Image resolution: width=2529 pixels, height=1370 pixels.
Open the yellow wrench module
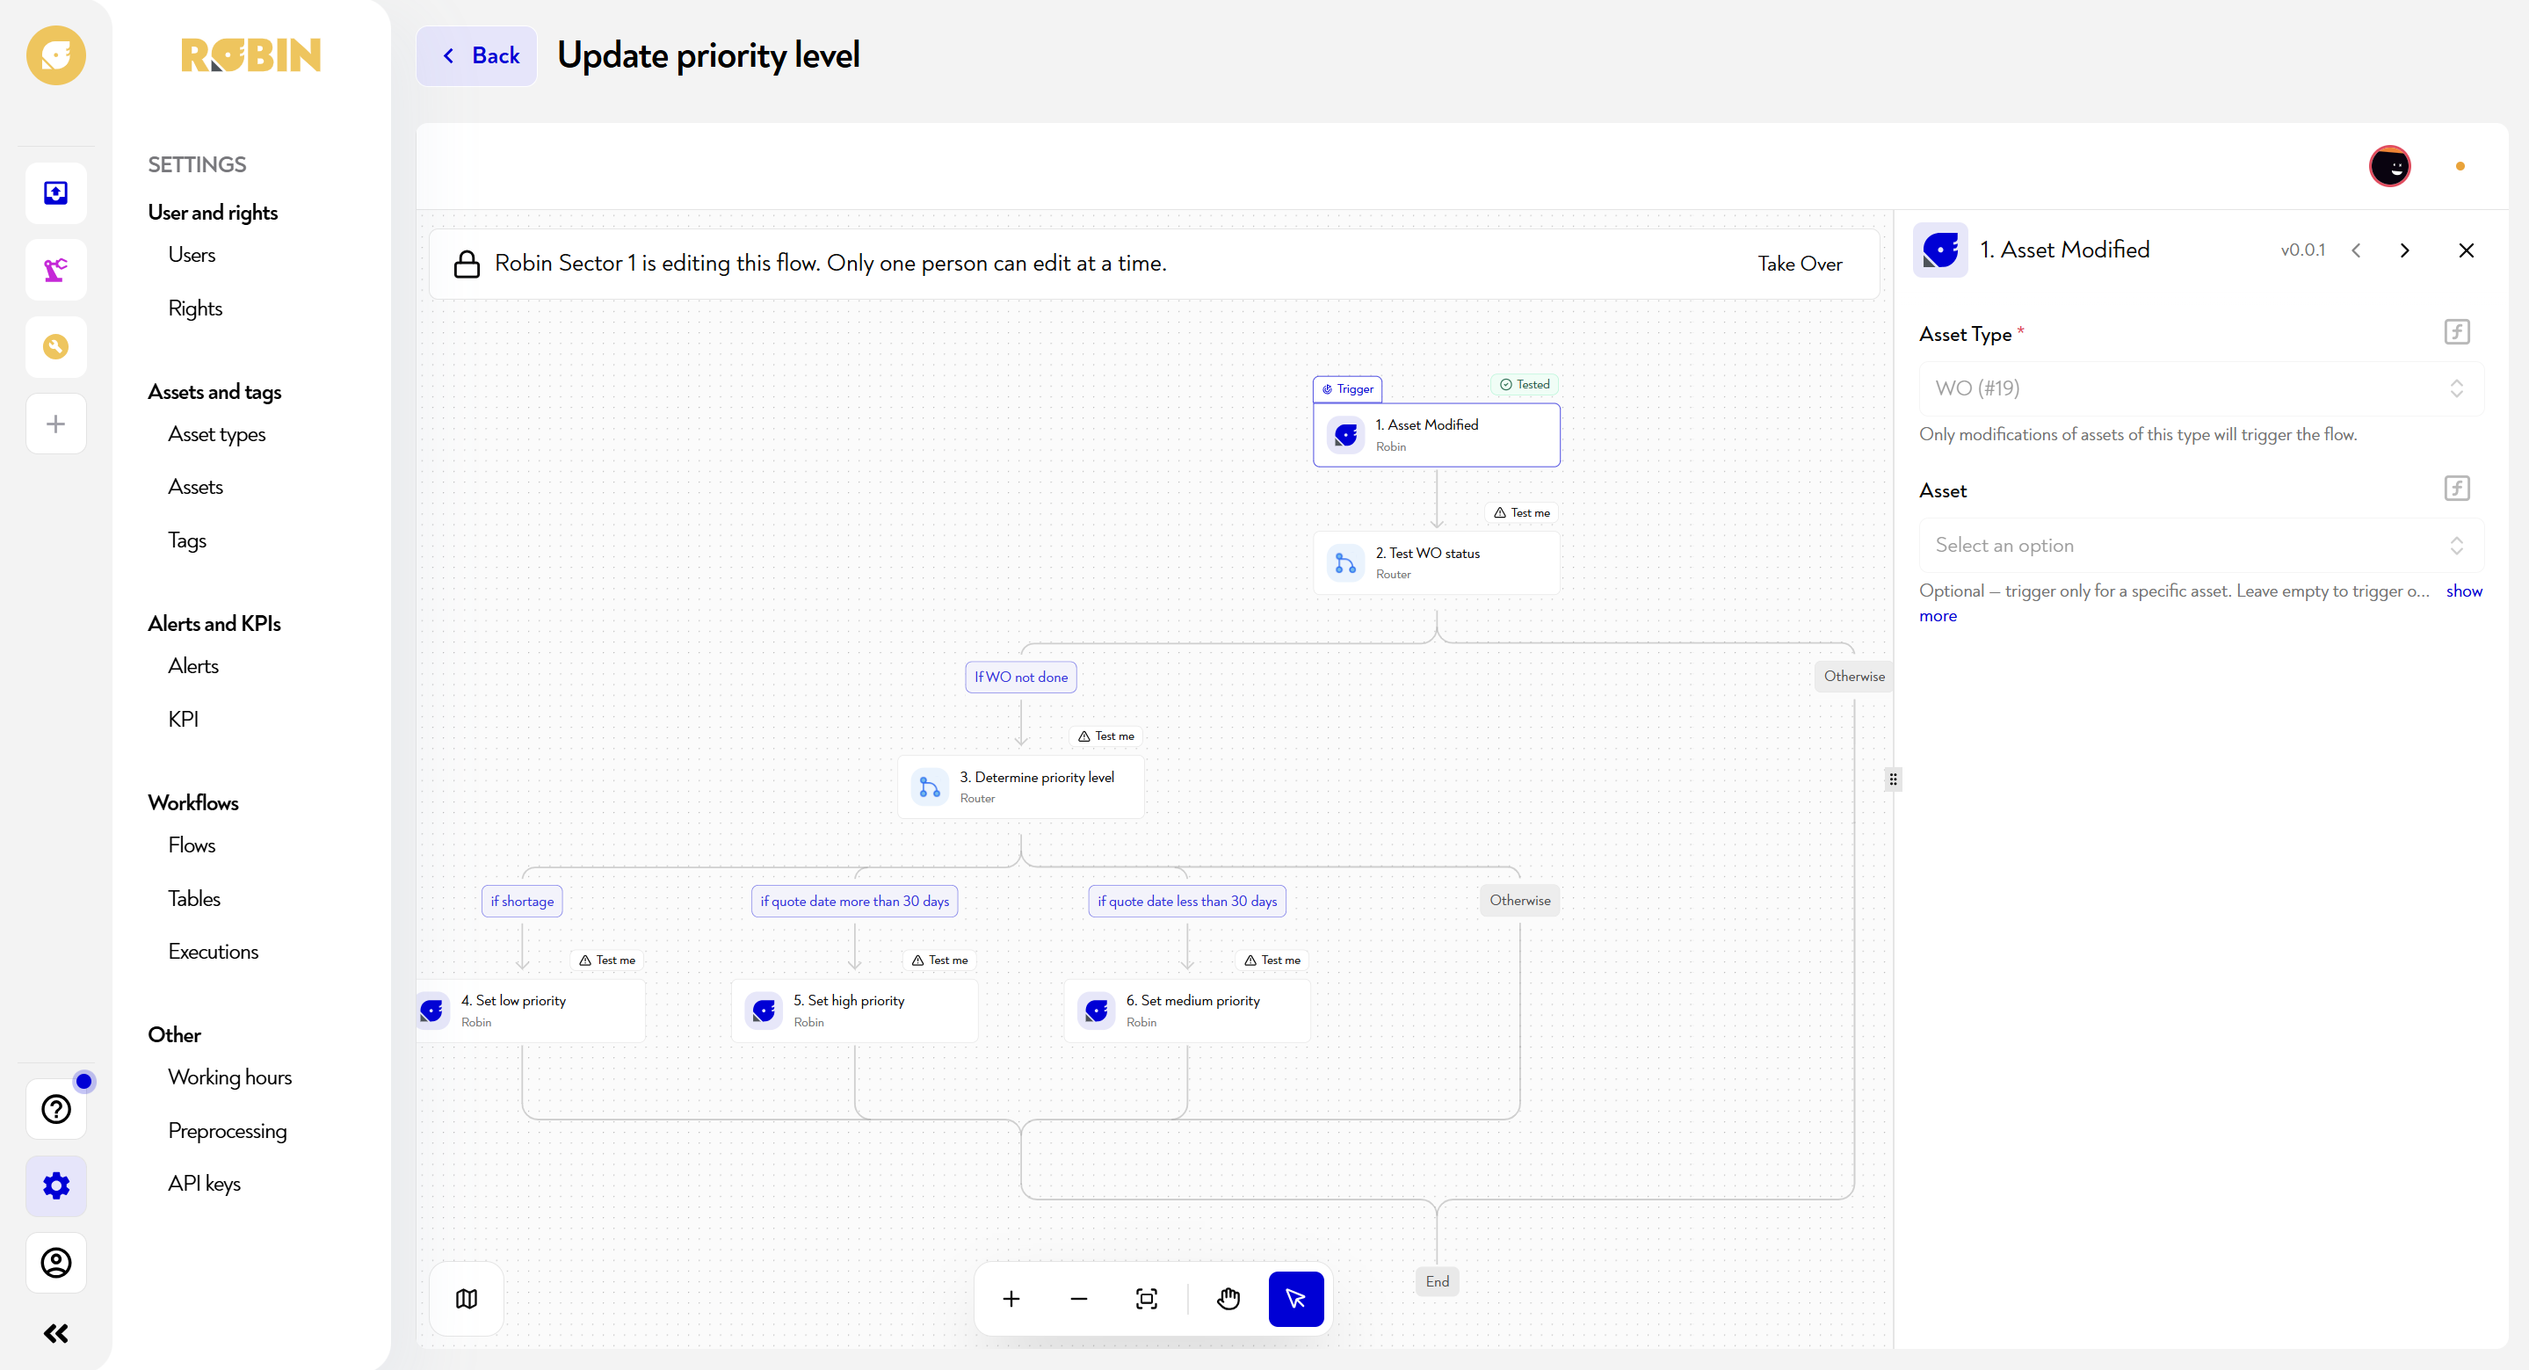pyautogui.click(x=56, y=345)
